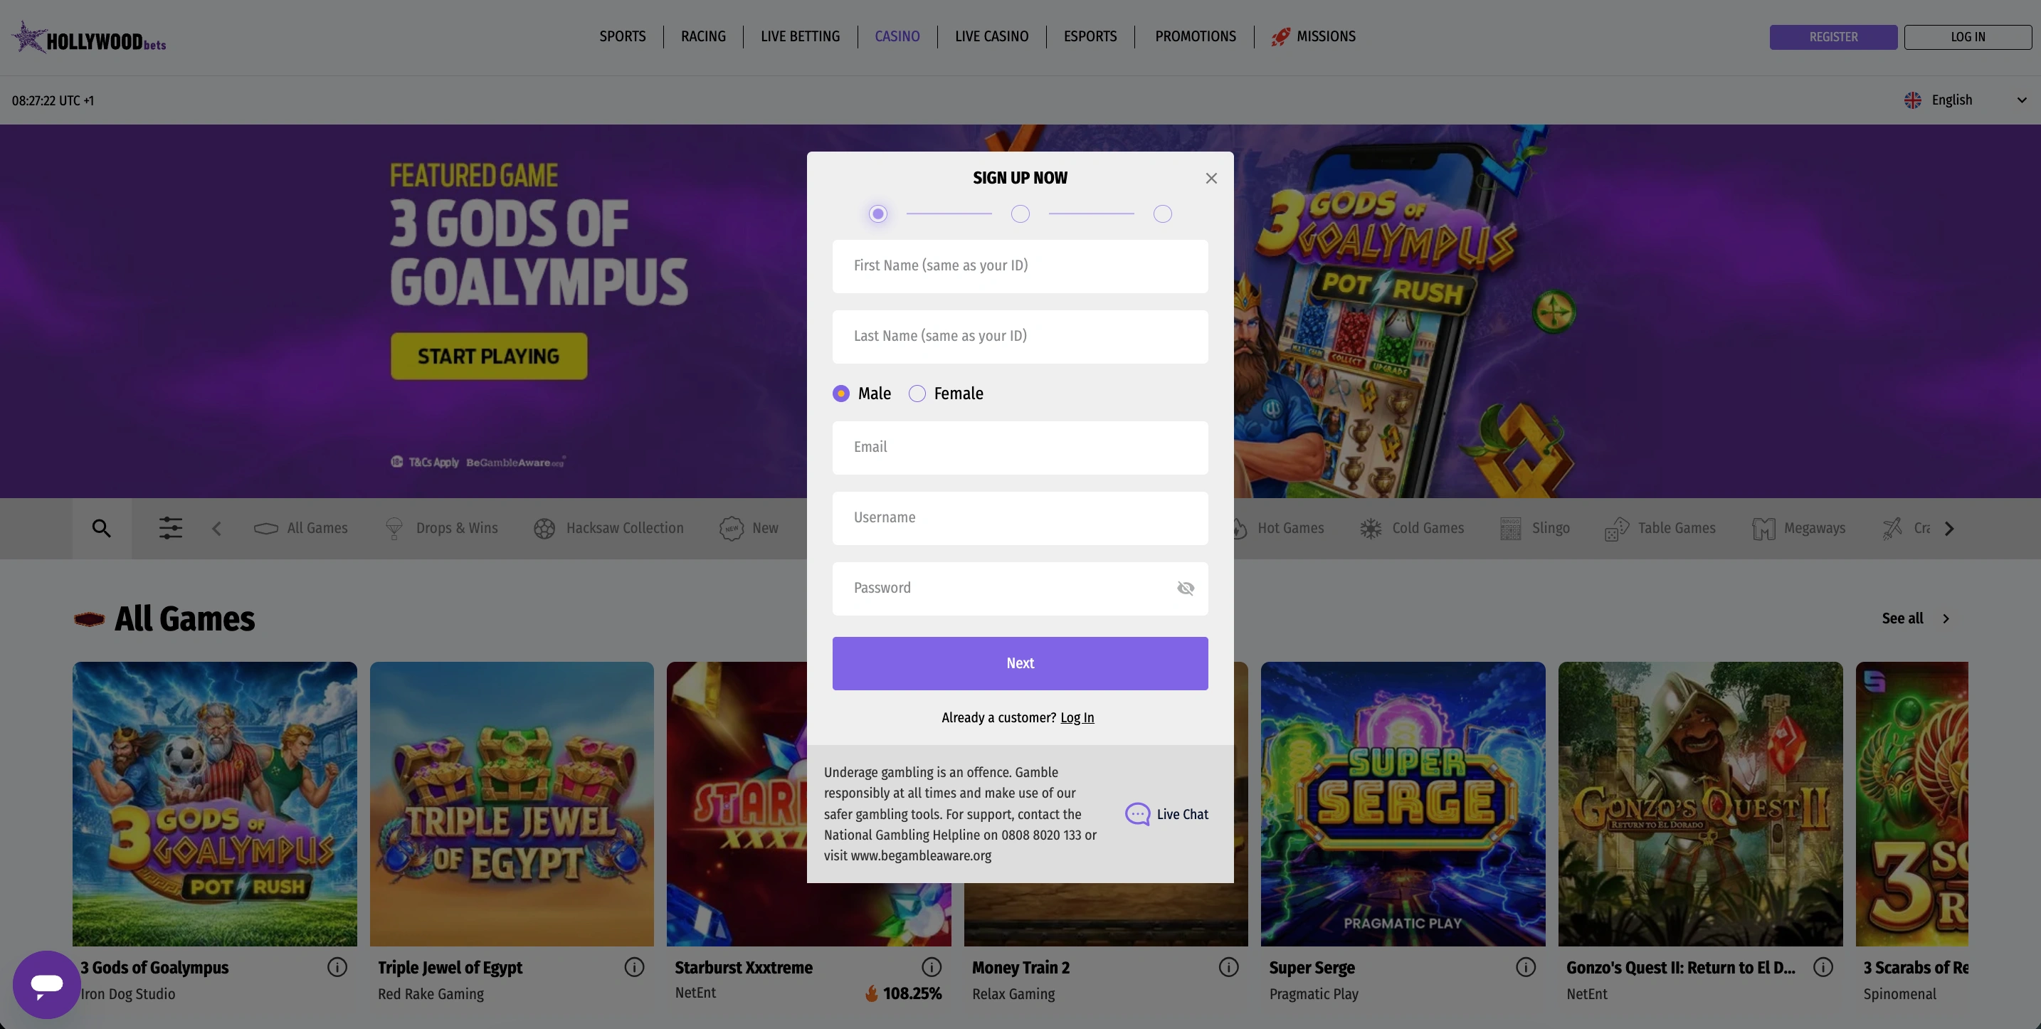Open info for 3 Gods of Goalympus

coord(337,967)
